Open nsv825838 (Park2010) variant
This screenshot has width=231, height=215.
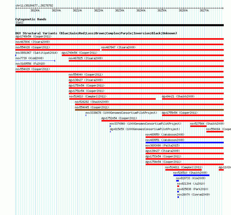[193, 189]
